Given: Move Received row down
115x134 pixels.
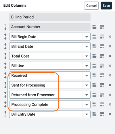Looking at the screenshot, I should [x=5, y=77].
